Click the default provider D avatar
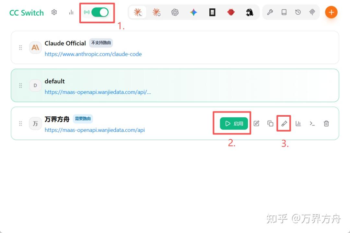This screenshot has height=233, width=350. click(x=35, y=86)
